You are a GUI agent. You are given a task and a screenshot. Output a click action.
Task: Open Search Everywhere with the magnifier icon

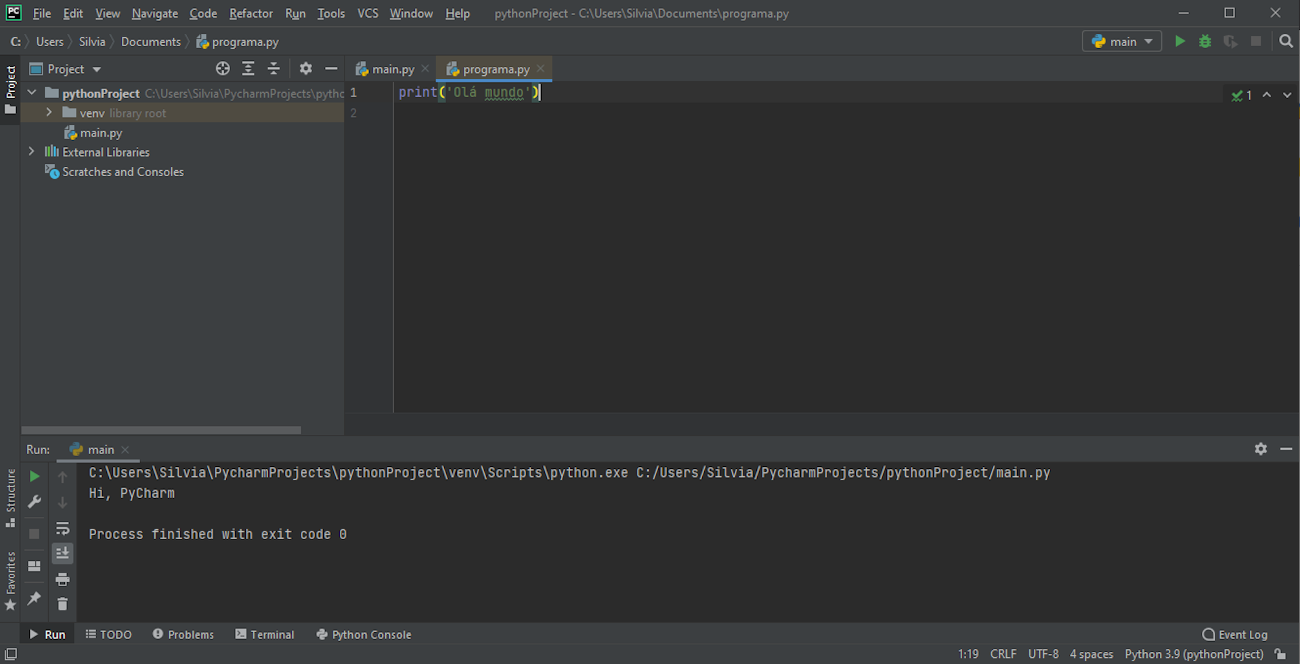coord(1286,41)
